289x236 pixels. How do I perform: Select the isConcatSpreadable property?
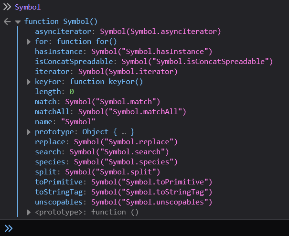(75, 62)
